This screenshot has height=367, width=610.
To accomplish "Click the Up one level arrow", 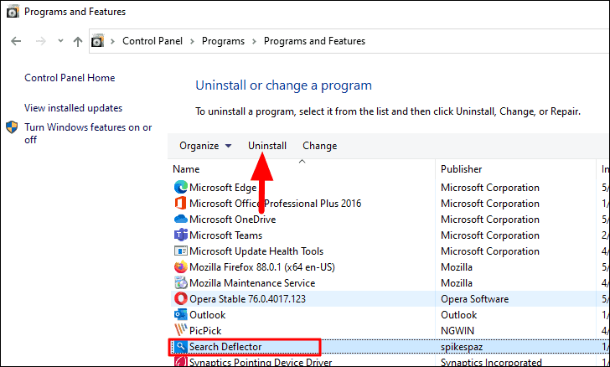I will 78,41.
